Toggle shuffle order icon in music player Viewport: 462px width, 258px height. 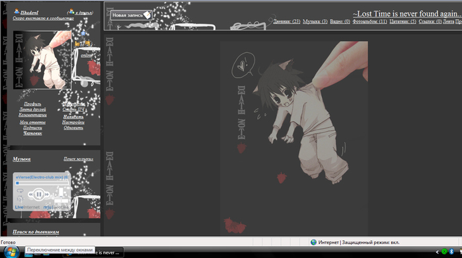20,198
